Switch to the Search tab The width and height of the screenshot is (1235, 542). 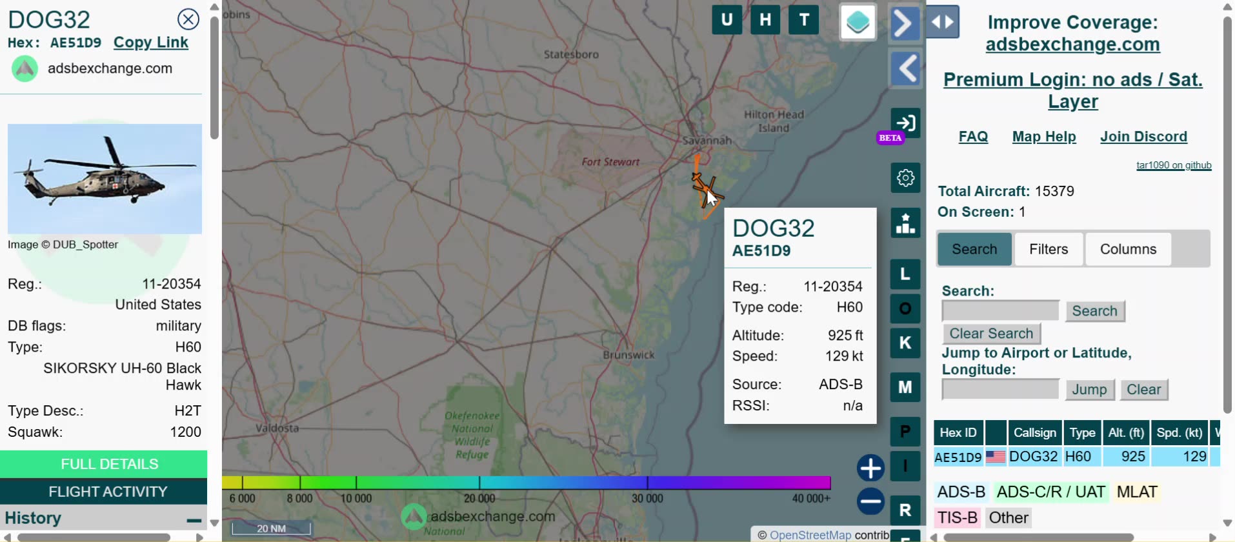pos(974,249)
